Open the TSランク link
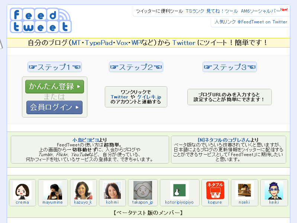The width and height of the screenshot is (297, 223). [x=195, y=11]
